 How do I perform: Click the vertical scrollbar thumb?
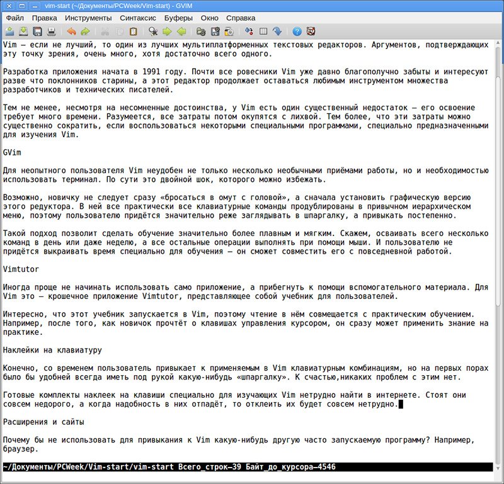click(x=498, y=191)
